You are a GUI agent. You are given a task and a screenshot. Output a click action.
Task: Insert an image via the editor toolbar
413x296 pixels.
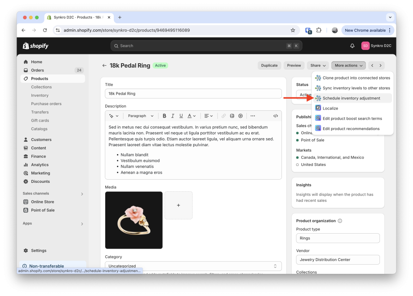232,116
